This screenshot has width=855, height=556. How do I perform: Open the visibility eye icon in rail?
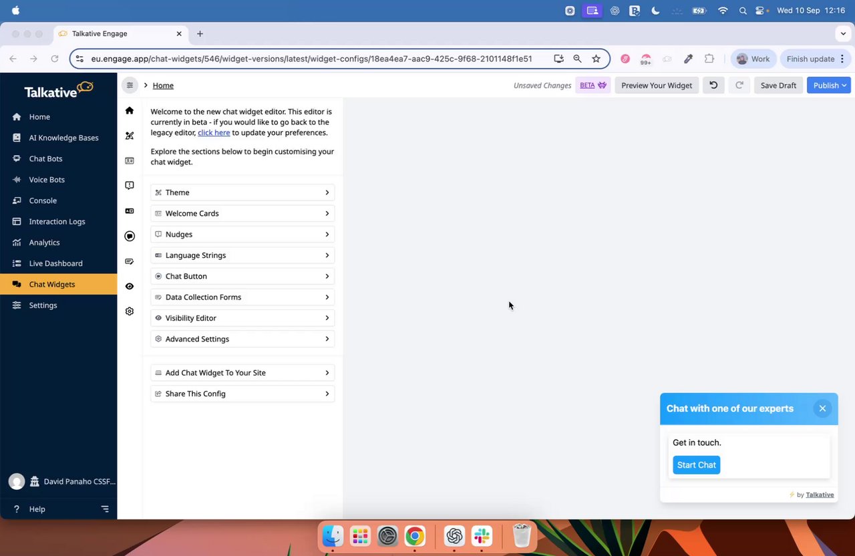coord(130,286)
